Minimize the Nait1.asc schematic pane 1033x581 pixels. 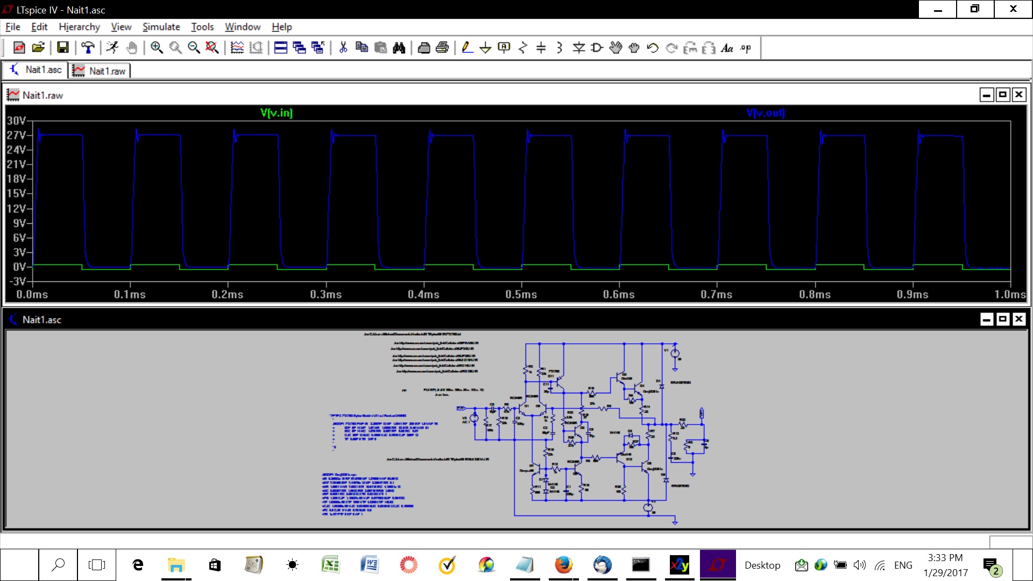point(987,320)
